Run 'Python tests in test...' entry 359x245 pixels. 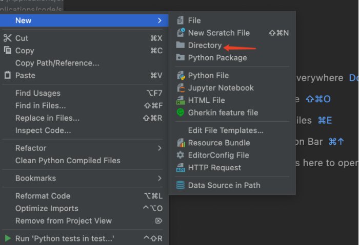coord(65,238)
